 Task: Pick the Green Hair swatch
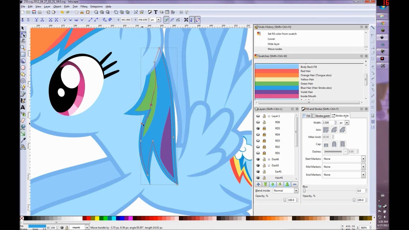277,84
